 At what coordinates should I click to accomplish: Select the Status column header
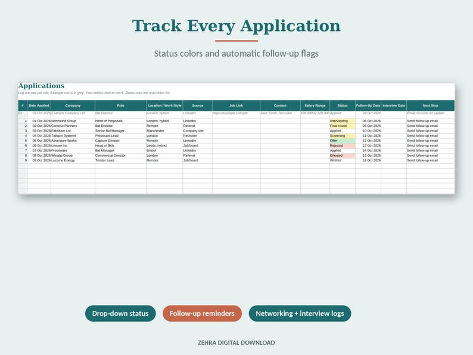tap(343, 105)
